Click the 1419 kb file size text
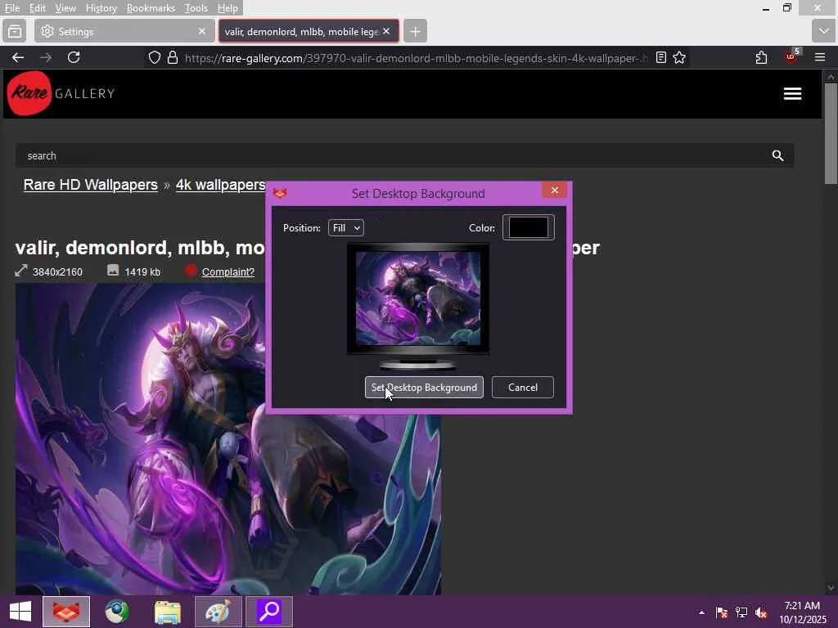838x628 pixels. (142, 271)
